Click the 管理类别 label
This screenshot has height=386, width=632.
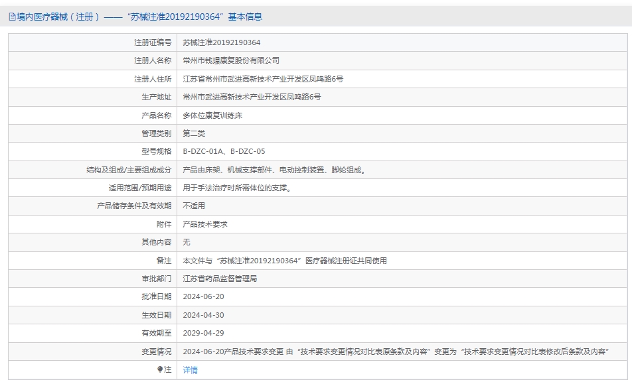157,133
